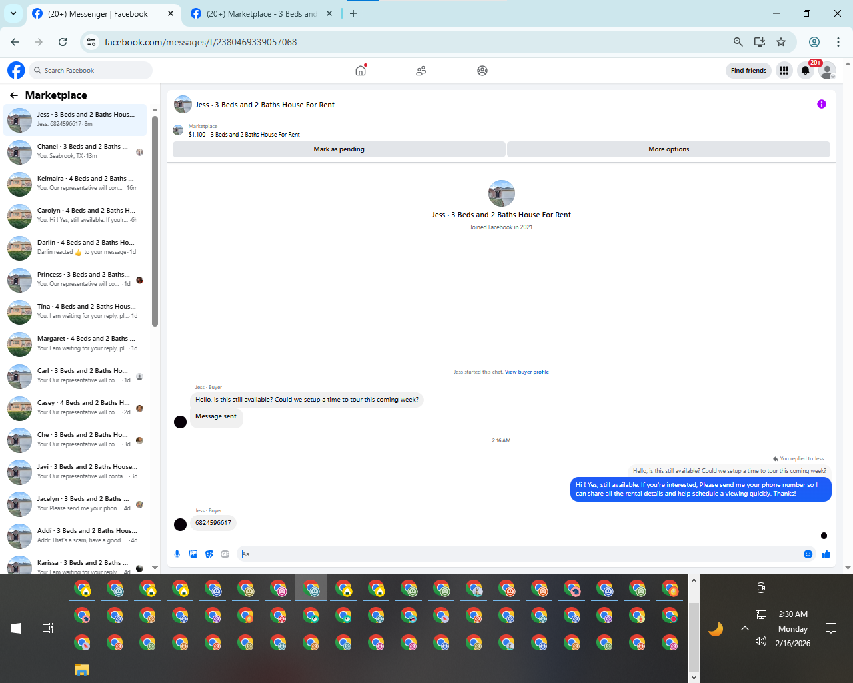Open Chrome profile icon
Image resolution: width=853 pixels, height=683 pixels.
pos(814,42)
